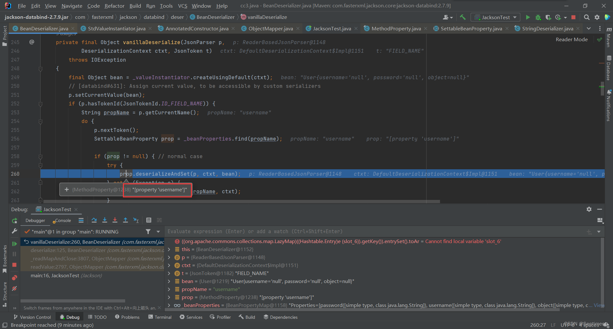This screenshot has width=613, height=329.
Task: Expand the MethodProperty tooltip plus sign
Action: [x=66, y=190]
